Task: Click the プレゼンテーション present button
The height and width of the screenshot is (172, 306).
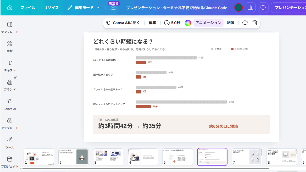Action: click(x=288, y=8)
